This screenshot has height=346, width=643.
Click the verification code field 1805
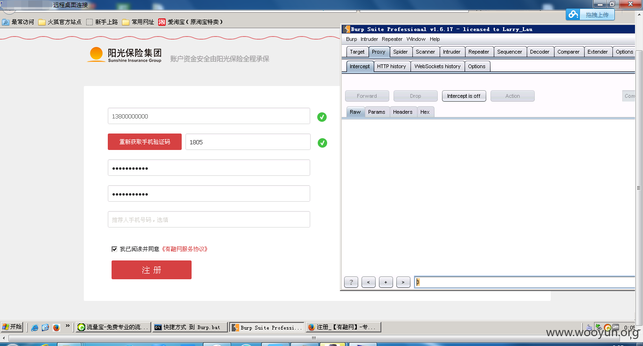(248, 142)
